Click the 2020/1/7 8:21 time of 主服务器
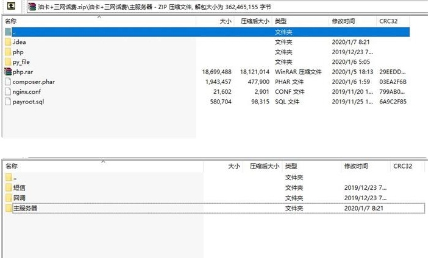Image resolution: width=434 pixels, height=258 pixels. click(x=364, y=208)
